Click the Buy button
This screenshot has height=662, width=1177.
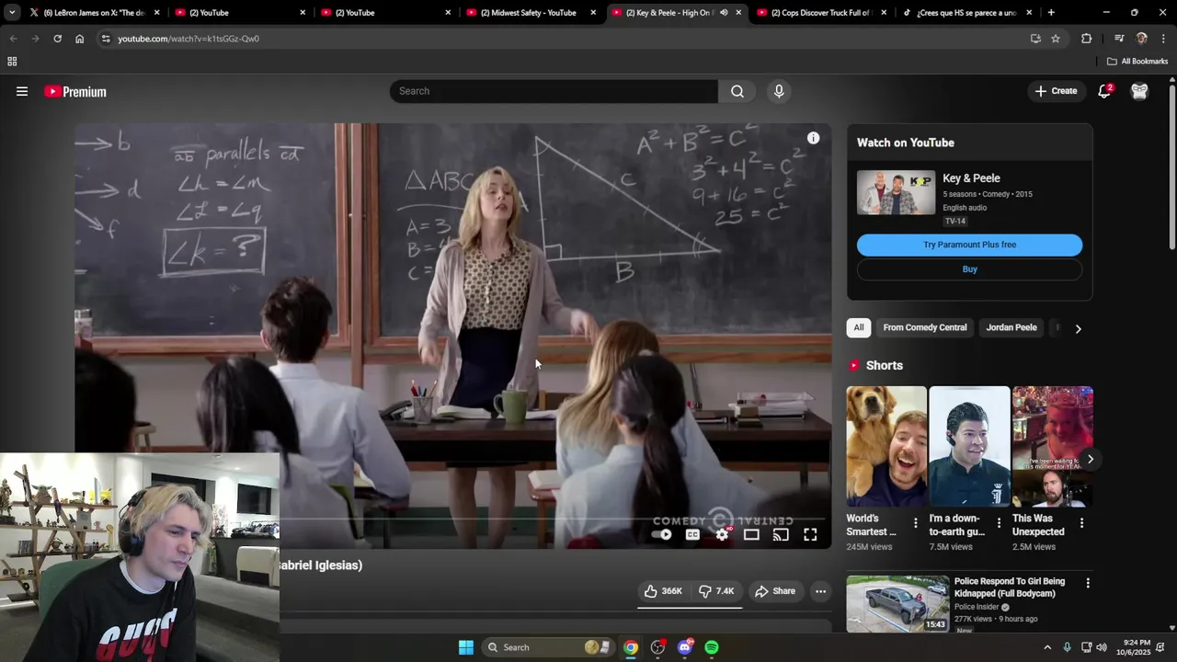(969, 269)
